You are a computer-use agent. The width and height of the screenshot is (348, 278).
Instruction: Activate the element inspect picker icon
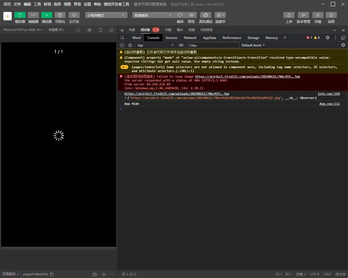click(122, 38)
